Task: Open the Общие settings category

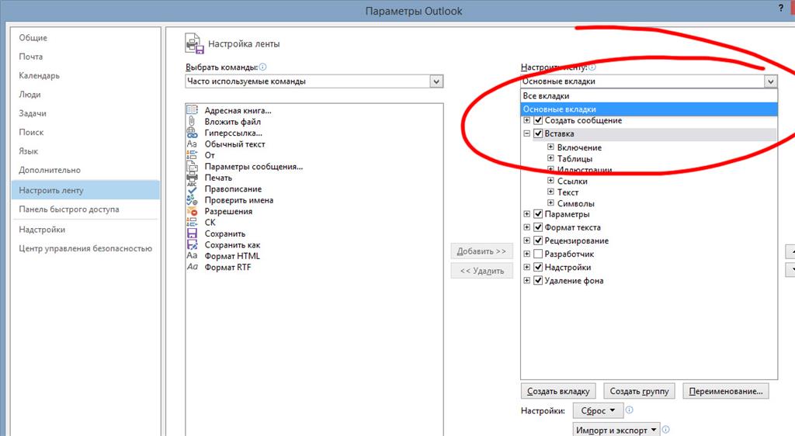Action: click(x=33, y=37)
